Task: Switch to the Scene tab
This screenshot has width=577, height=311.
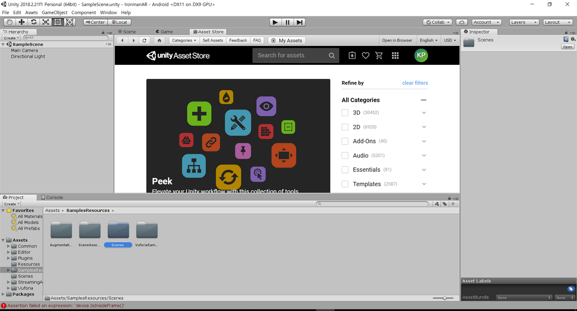Action: pos(127,32)
